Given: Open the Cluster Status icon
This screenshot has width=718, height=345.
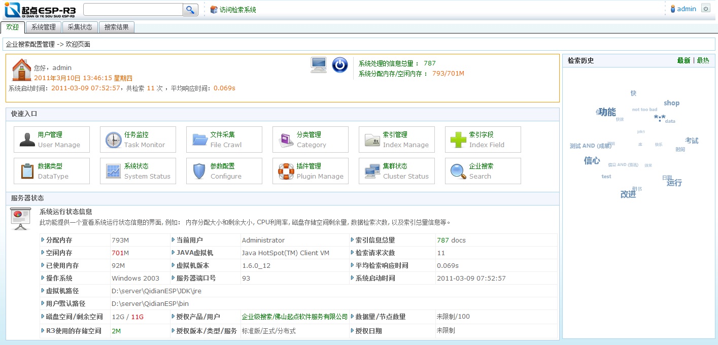Looking at the screenshot, I should coord(371,171).
